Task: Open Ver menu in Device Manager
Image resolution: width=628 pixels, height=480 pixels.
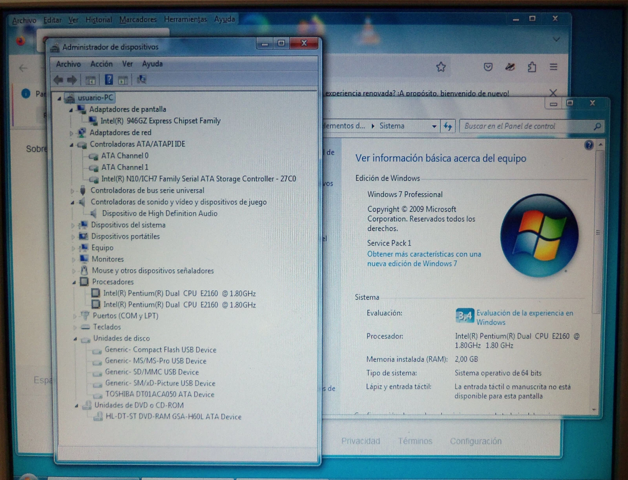Action: point(127,64)
